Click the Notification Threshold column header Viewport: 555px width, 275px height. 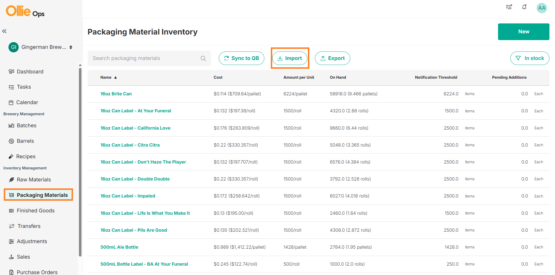436,78
